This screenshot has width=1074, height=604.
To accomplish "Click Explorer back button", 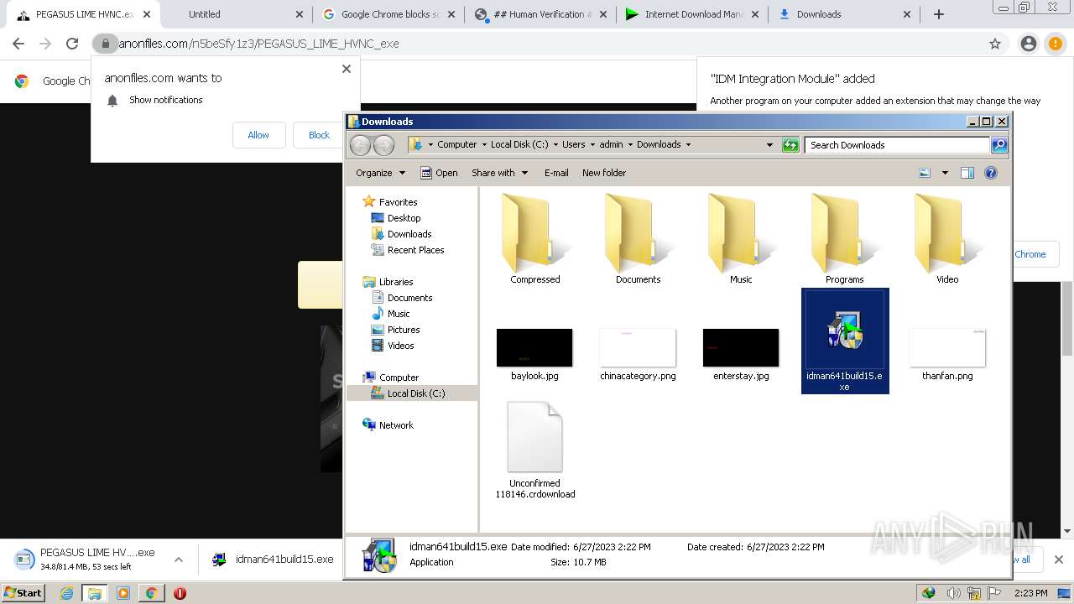I will coord(360,145).
